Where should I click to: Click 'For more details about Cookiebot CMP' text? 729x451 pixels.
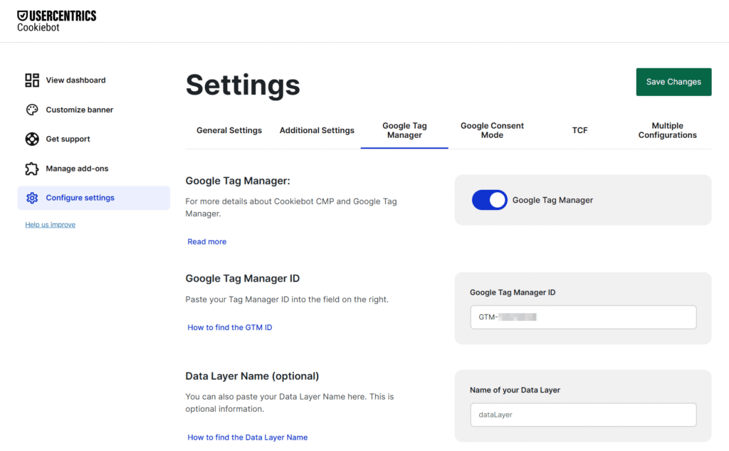[x=291, y=208]
